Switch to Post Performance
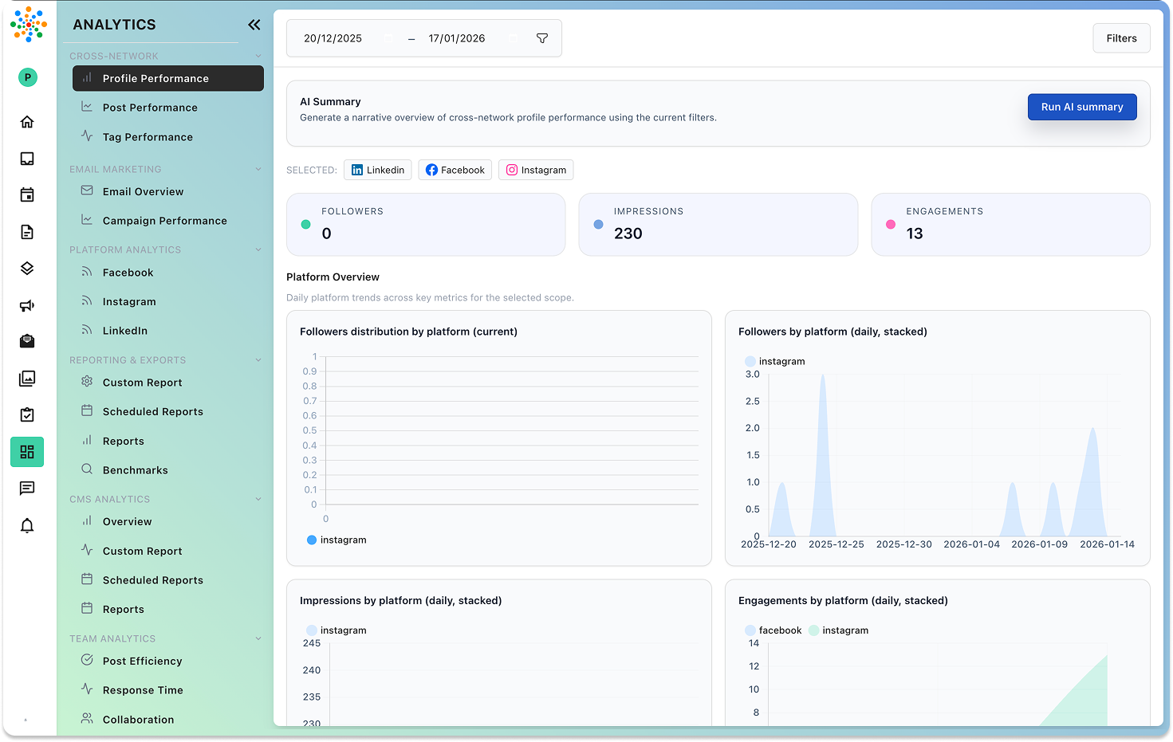Screen dimensions: 1173x742 pos(150,107)
